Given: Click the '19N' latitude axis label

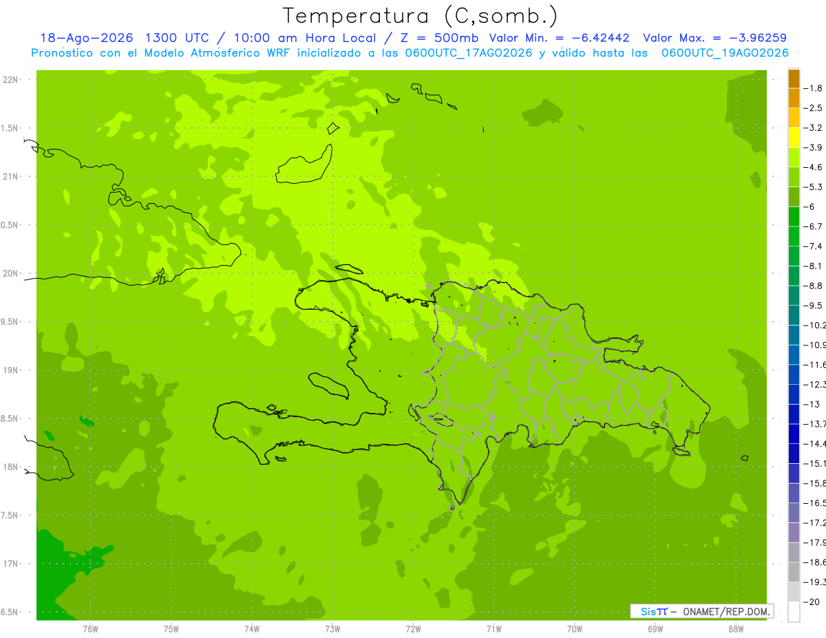Looking at the screenshot, I should [10, 370].
